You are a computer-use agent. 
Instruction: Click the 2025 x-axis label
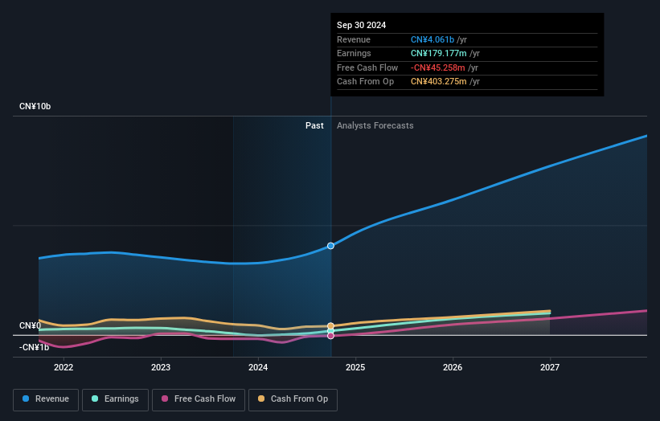pos(355,367)
